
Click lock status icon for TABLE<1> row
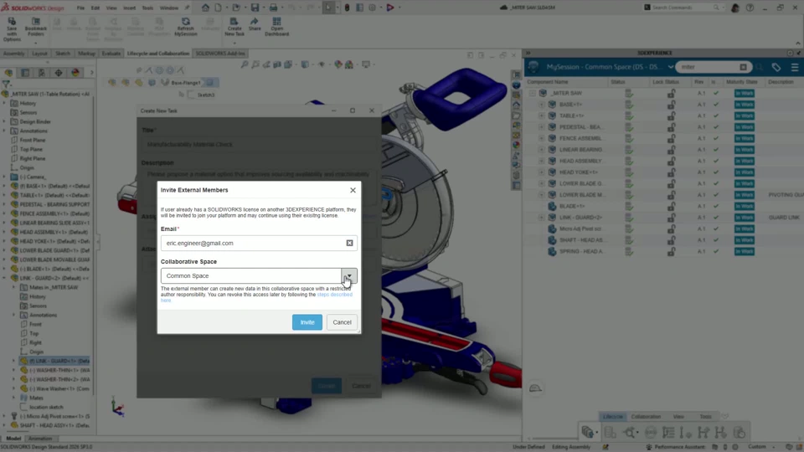tap(671, 116)
